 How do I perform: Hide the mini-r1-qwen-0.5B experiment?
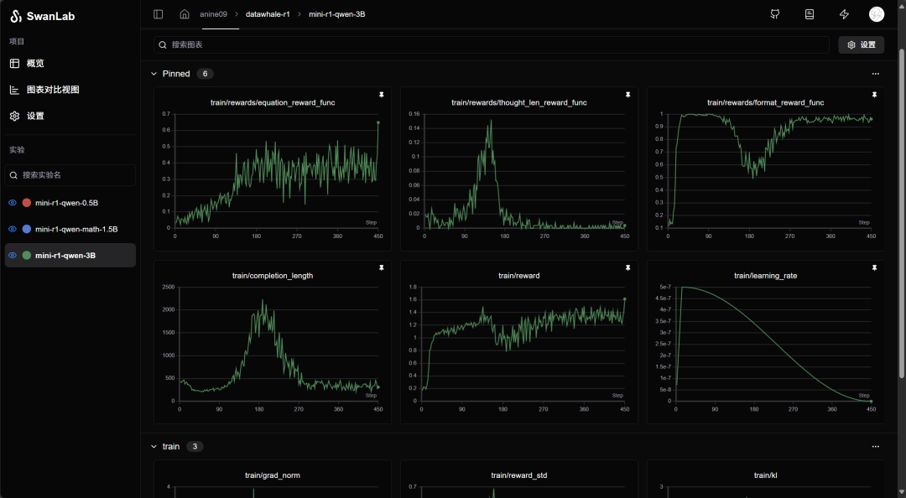pos(13,203)
